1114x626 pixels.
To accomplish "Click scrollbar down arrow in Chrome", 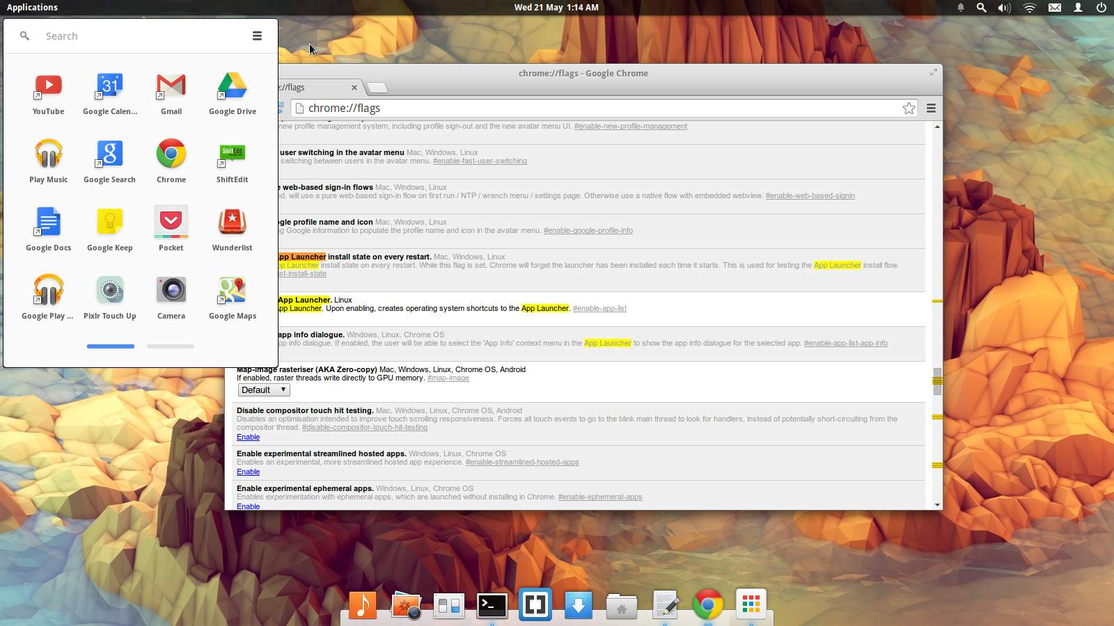I will [937, 505].
